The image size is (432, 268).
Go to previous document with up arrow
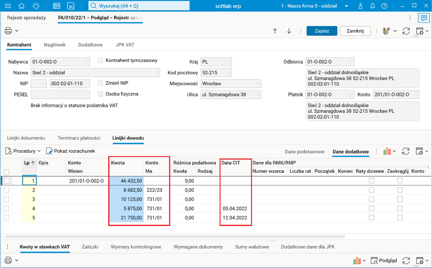275,31
